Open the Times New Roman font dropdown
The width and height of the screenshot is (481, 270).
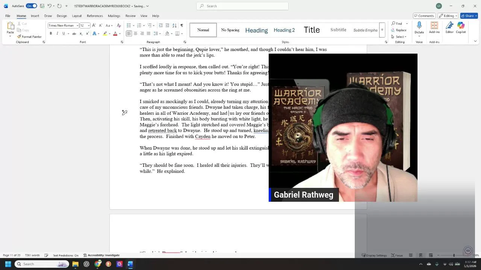pos(77,25)
